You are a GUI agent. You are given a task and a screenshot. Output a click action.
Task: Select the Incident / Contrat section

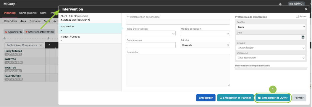[x=90, y=39]
